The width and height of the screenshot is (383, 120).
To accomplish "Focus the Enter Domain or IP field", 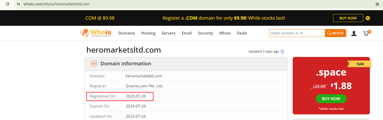I will (x=297, y=33).
